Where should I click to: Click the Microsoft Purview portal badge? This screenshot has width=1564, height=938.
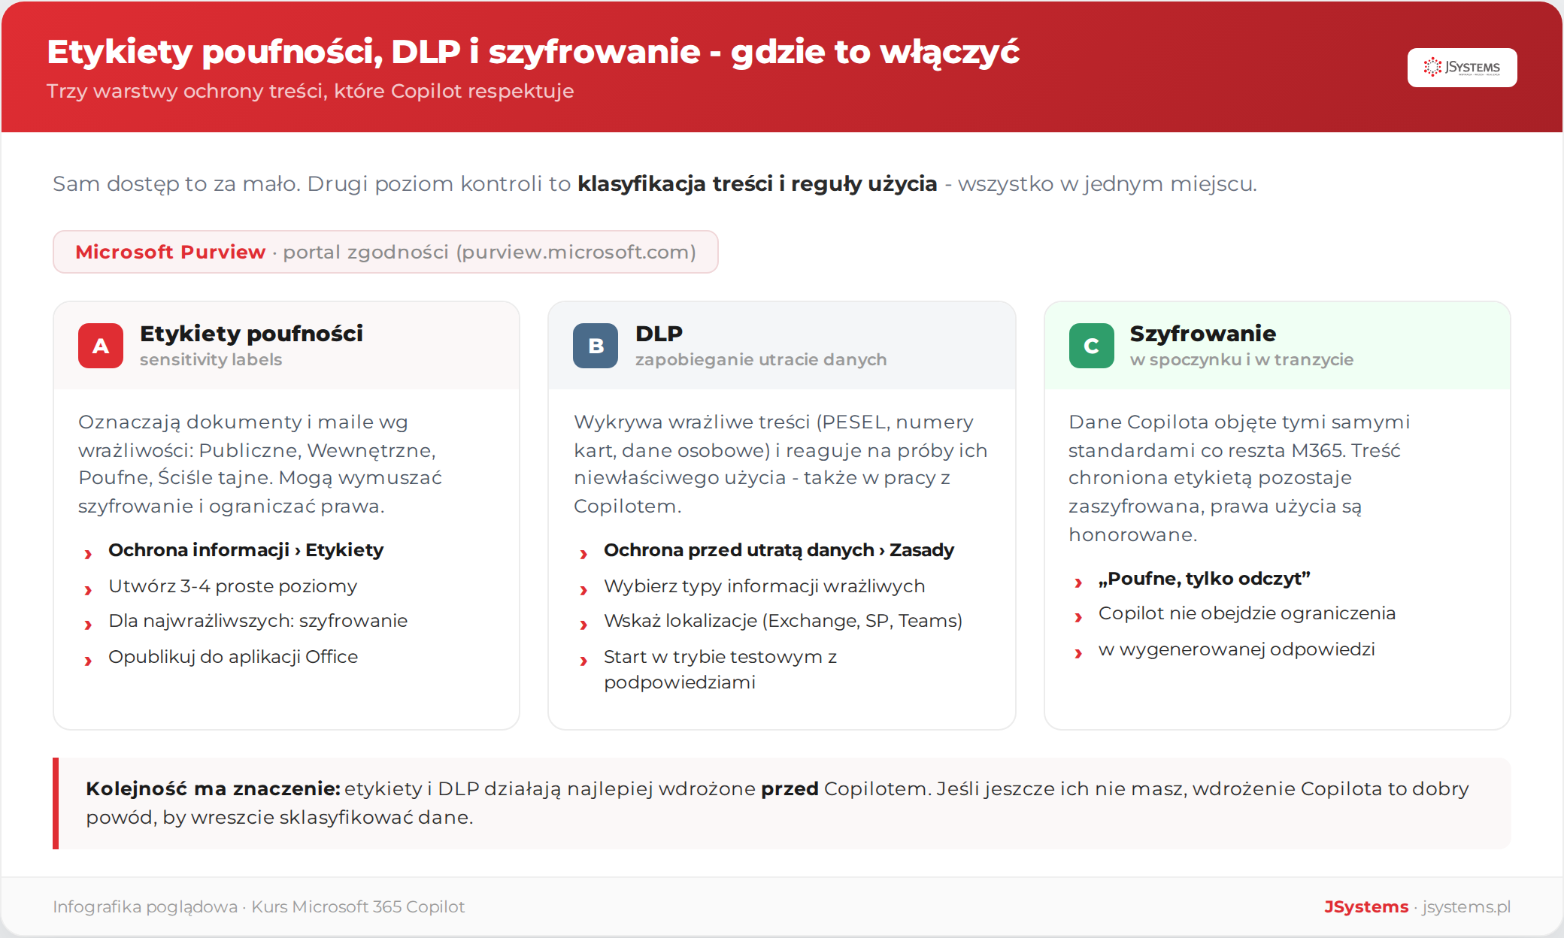386,252
